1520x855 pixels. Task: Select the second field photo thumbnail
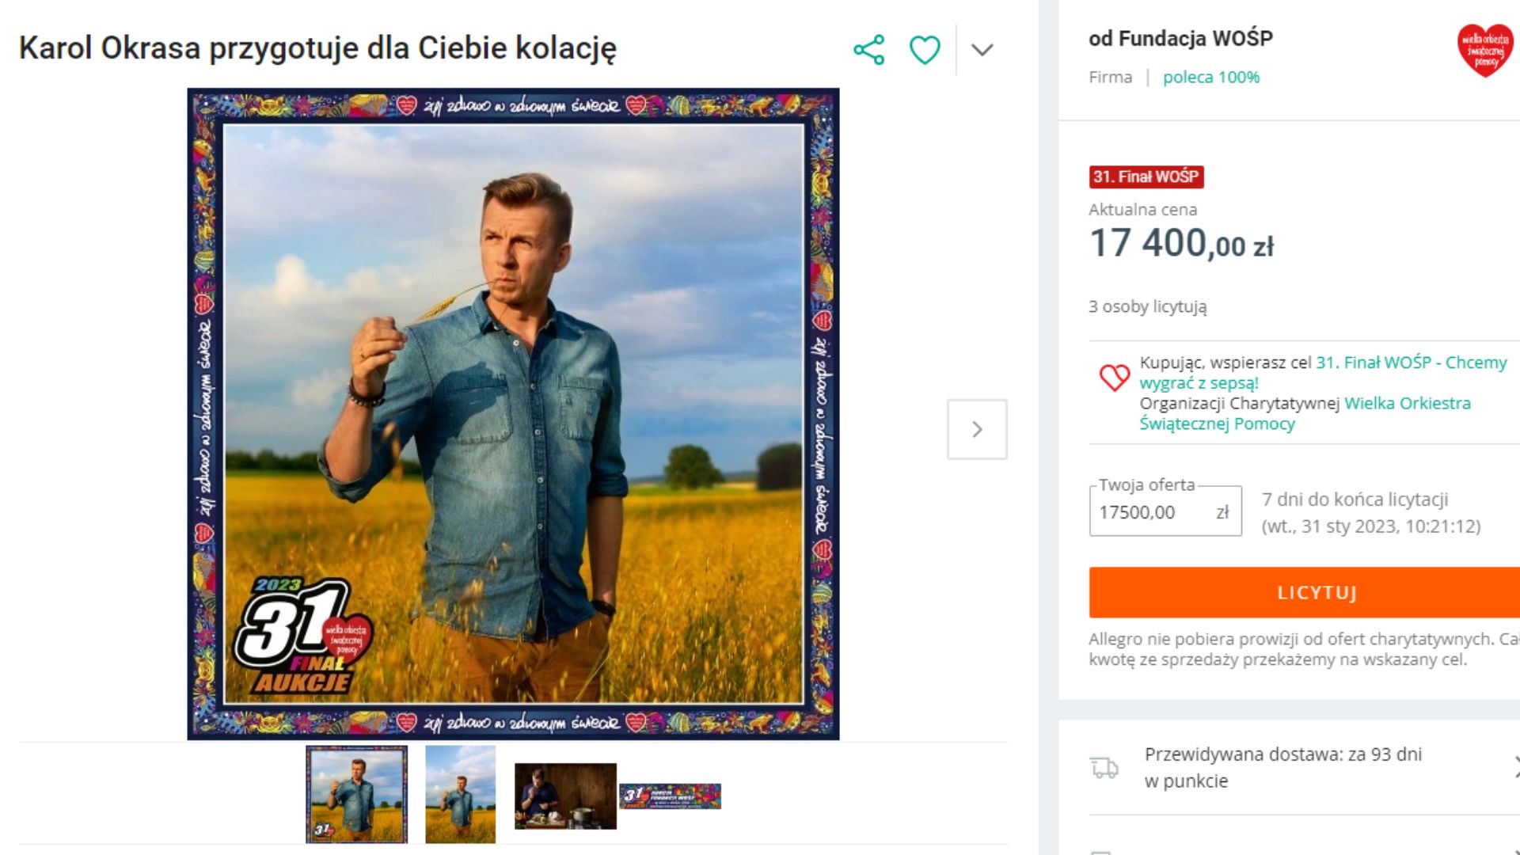(x=459, y=796)
